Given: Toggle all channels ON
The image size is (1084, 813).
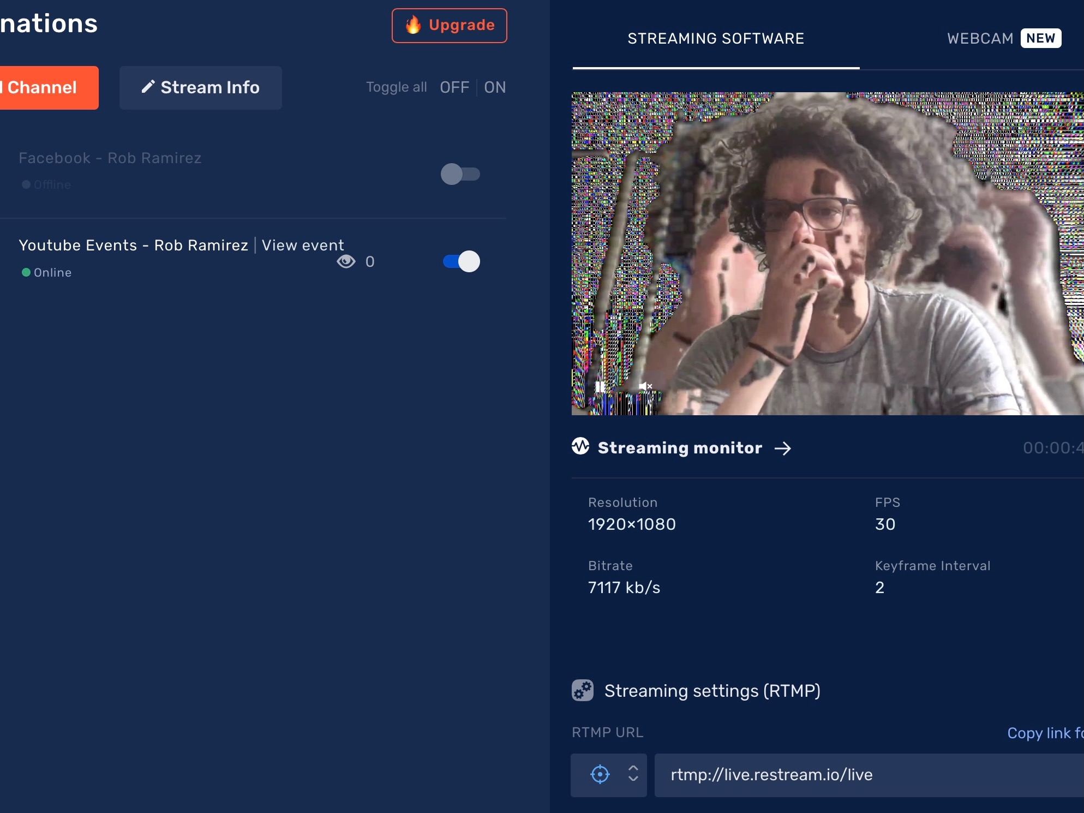Looking at the screenshot, I should 495,87.
